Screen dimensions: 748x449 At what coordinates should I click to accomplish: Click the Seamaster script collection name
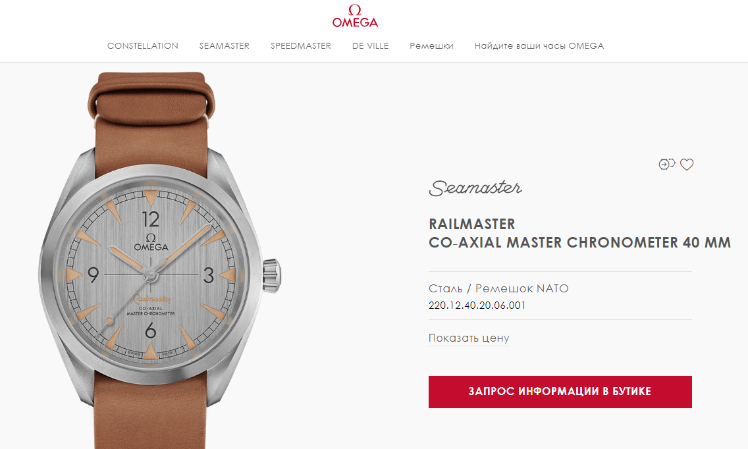(475, 188)
